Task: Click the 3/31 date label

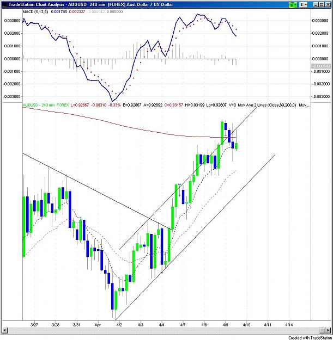Action: (76, 325)
